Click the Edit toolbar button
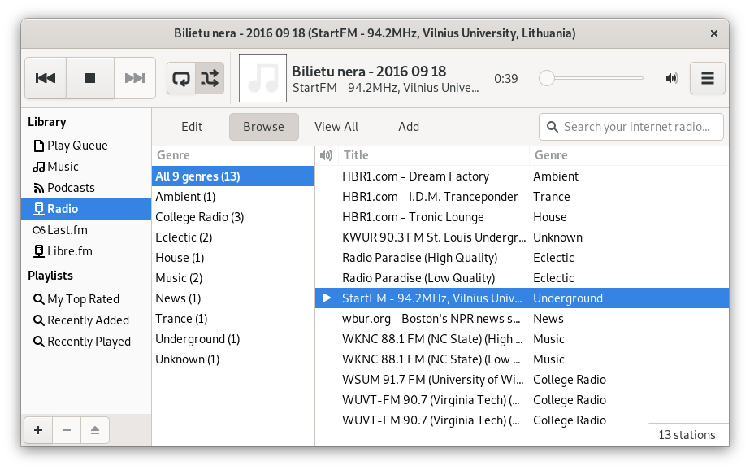This screenshot has width=750, height=470. point(192,127)
